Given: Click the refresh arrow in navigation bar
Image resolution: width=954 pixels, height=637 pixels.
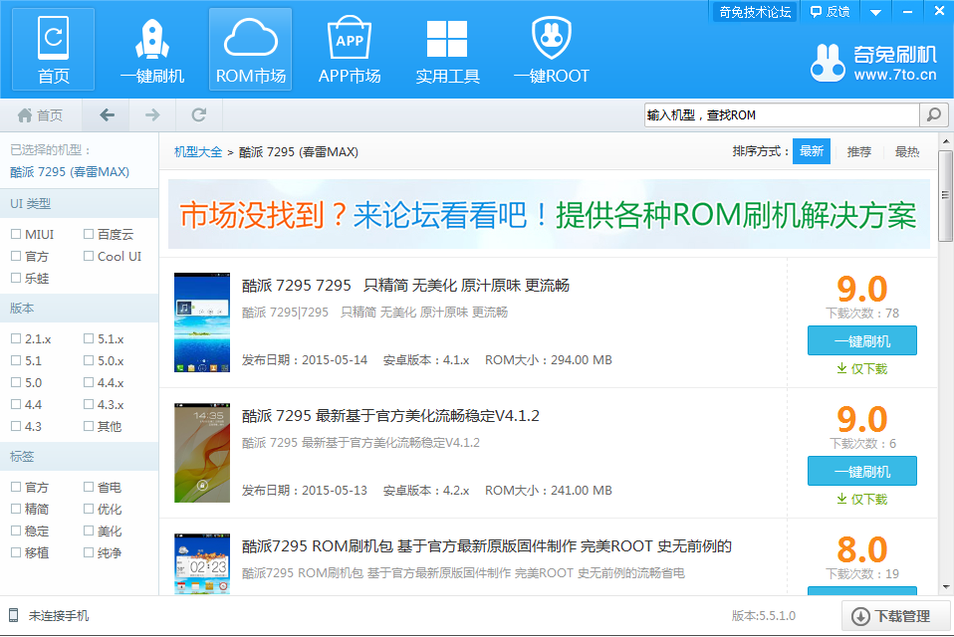Looking at the screenshot, I should pyautogui.click(x=199, y=115).
